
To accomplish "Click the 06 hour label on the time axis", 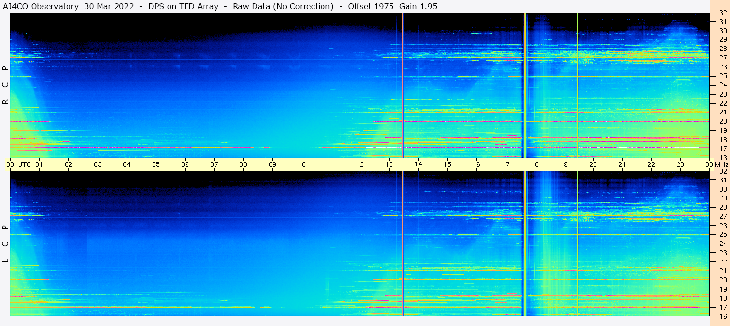I will coord(185,164).
